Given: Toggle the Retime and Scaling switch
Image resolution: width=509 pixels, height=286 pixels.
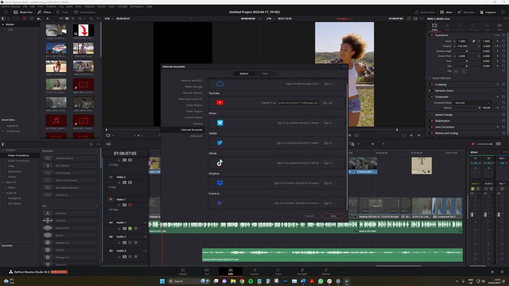Looking at the screenshot, I should (431, 133).
